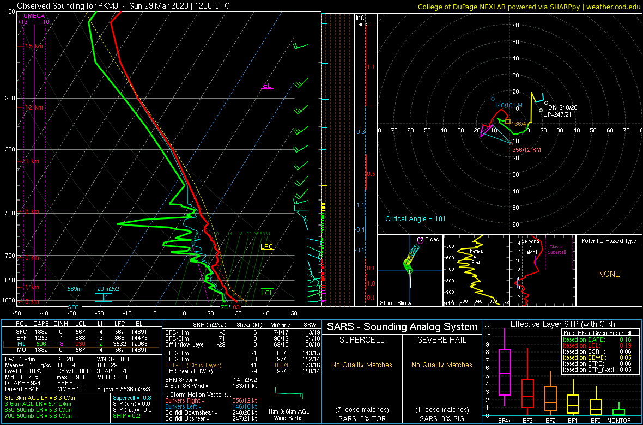The image size is (643, 425).
Task: Click the 'LCL-EL (Cloud Layer)' row
Action: click(242, 365)
